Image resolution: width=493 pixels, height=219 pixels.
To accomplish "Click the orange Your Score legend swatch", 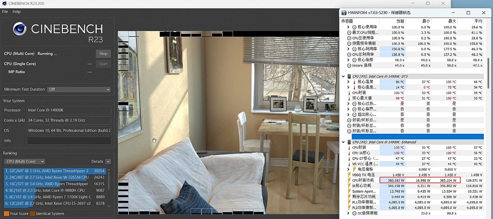I will point(6,214).
